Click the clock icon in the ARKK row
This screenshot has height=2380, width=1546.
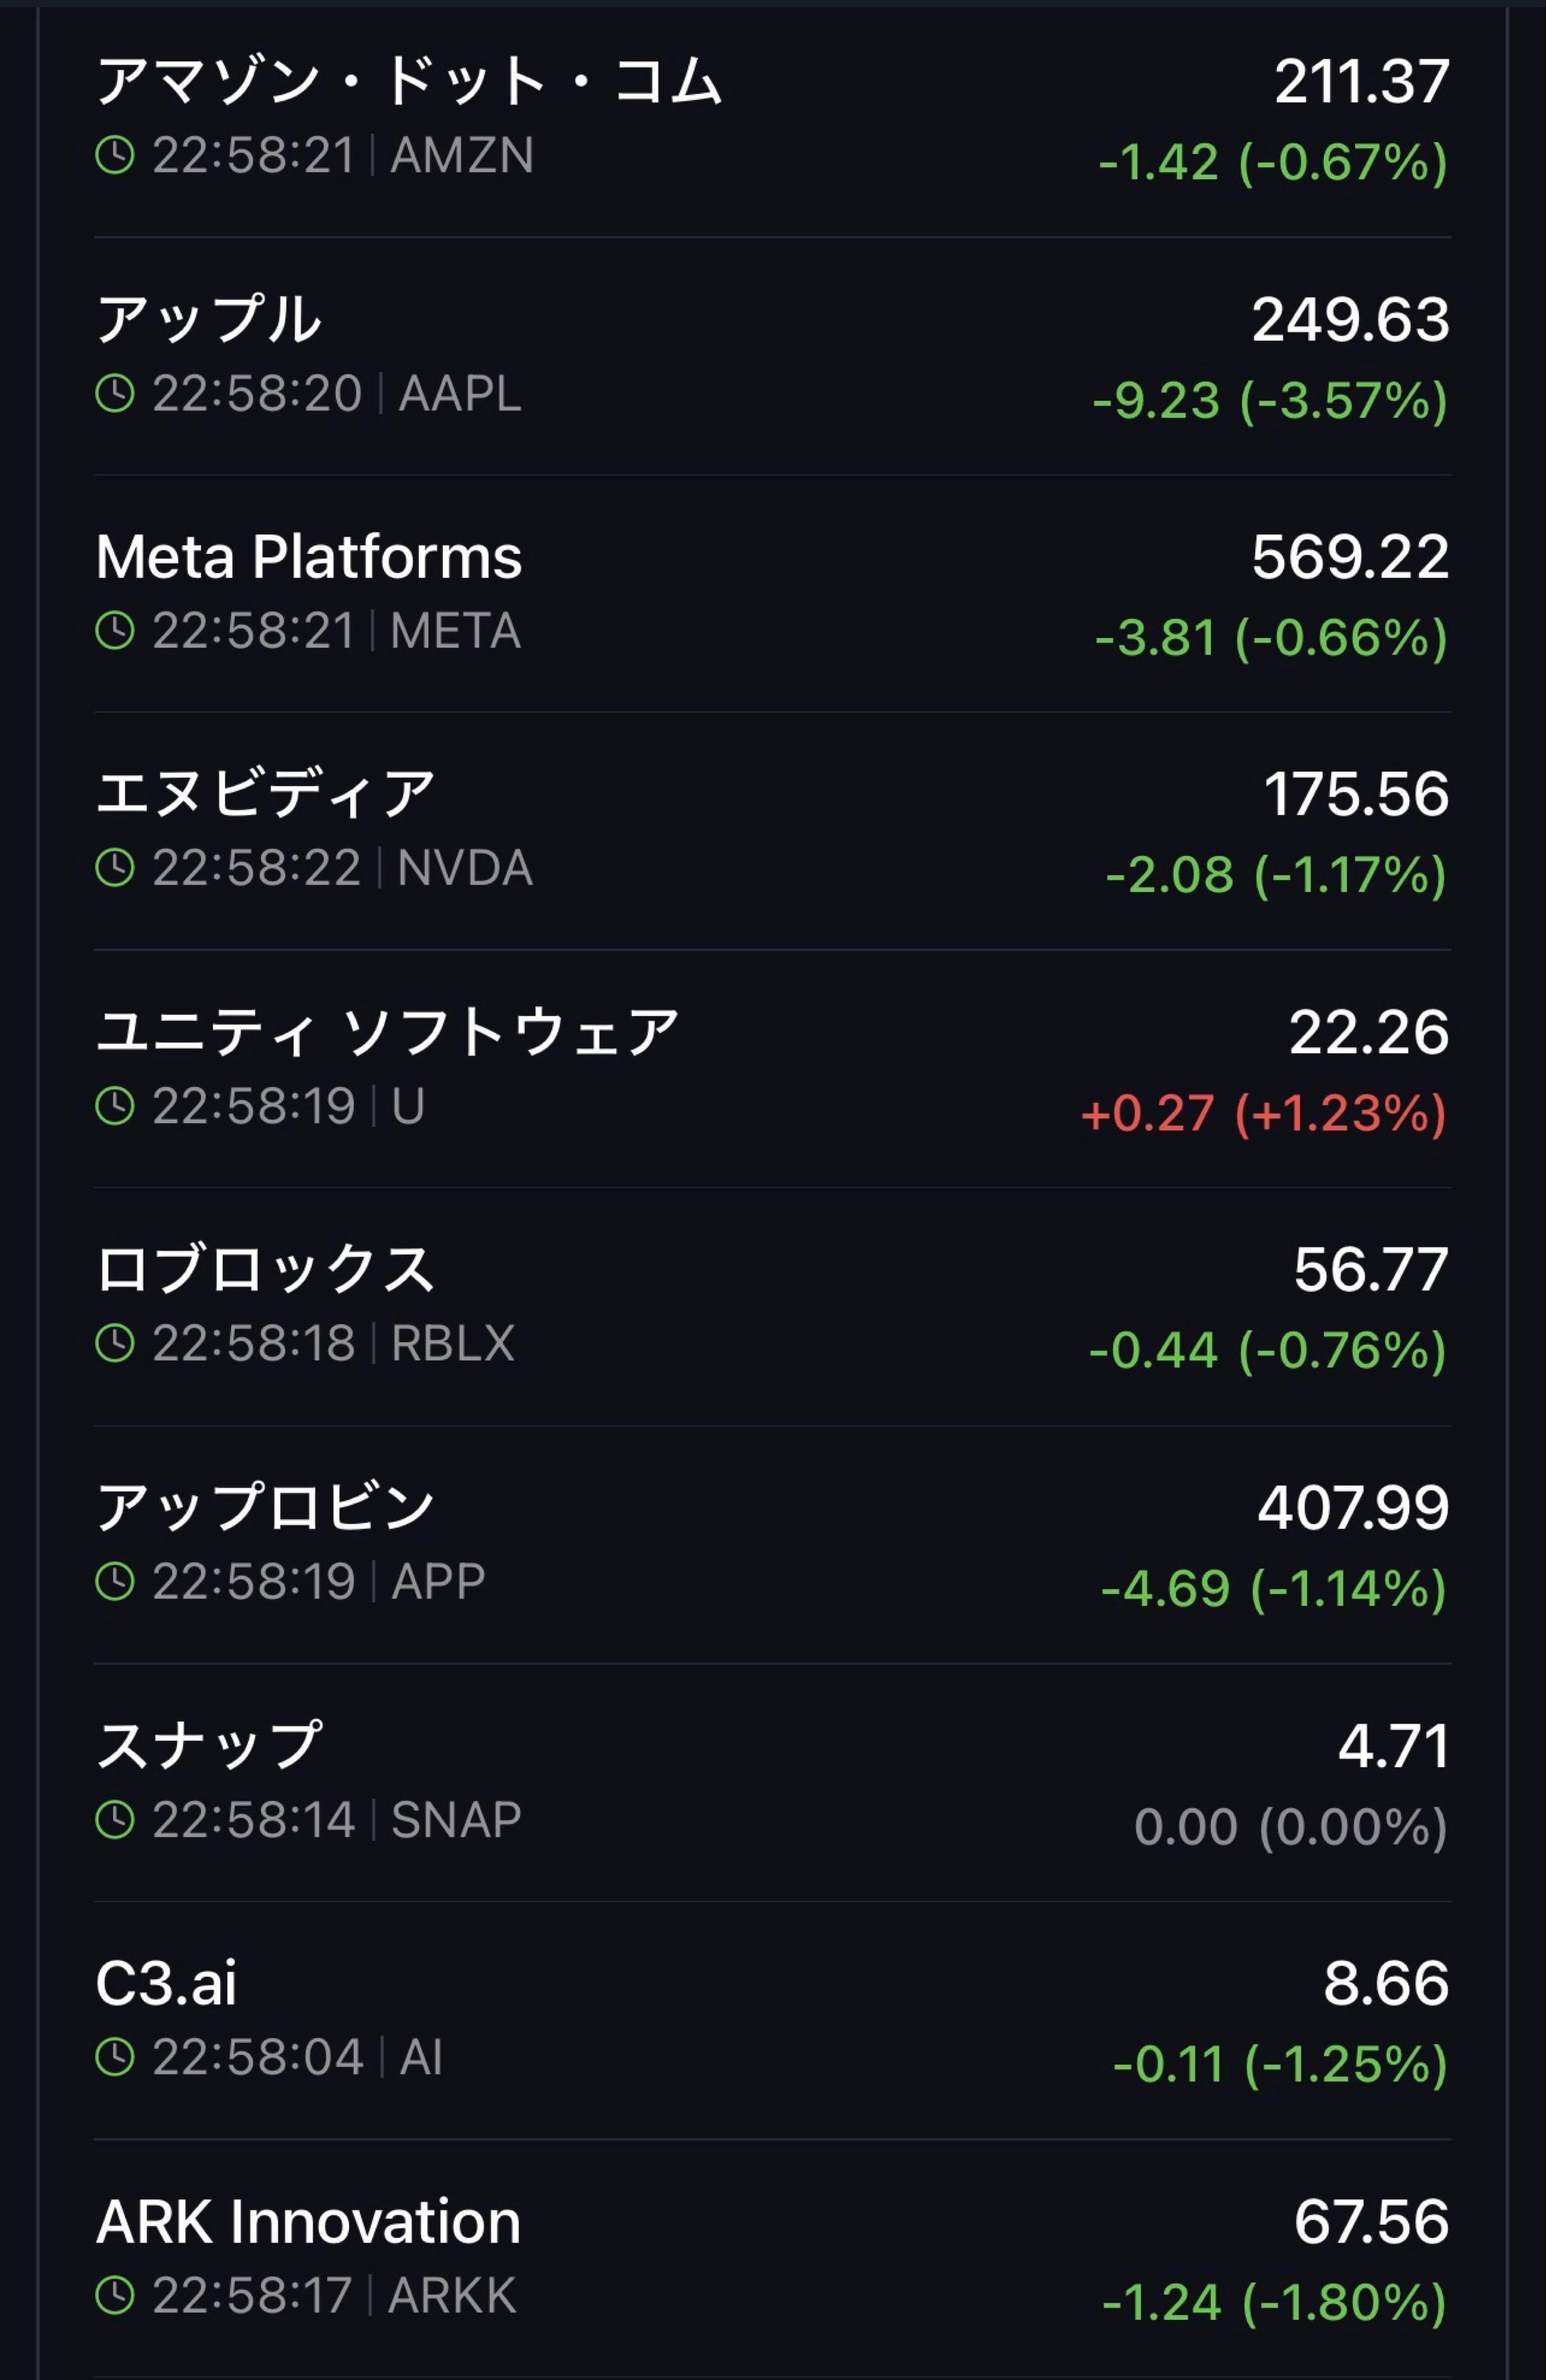[x=115, y=2296]
